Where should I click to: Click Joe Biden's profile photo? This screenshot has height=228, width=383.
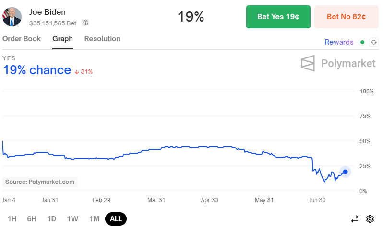tap(12, 17)
